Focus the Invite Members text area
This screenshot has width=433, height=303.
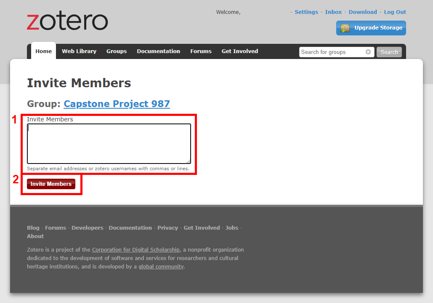pyautogui.click(x=109, y=143)
